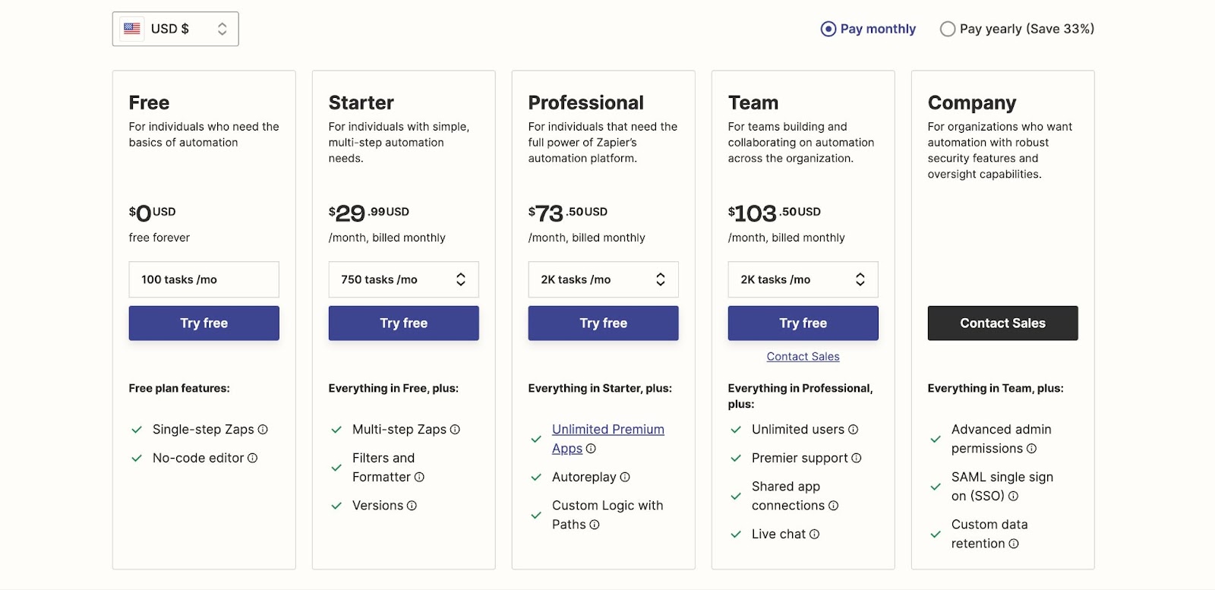The image size is (1215, 590).
Task: Open the SAML single sign on info tooltip
Action: click(x=1015, y=496)
